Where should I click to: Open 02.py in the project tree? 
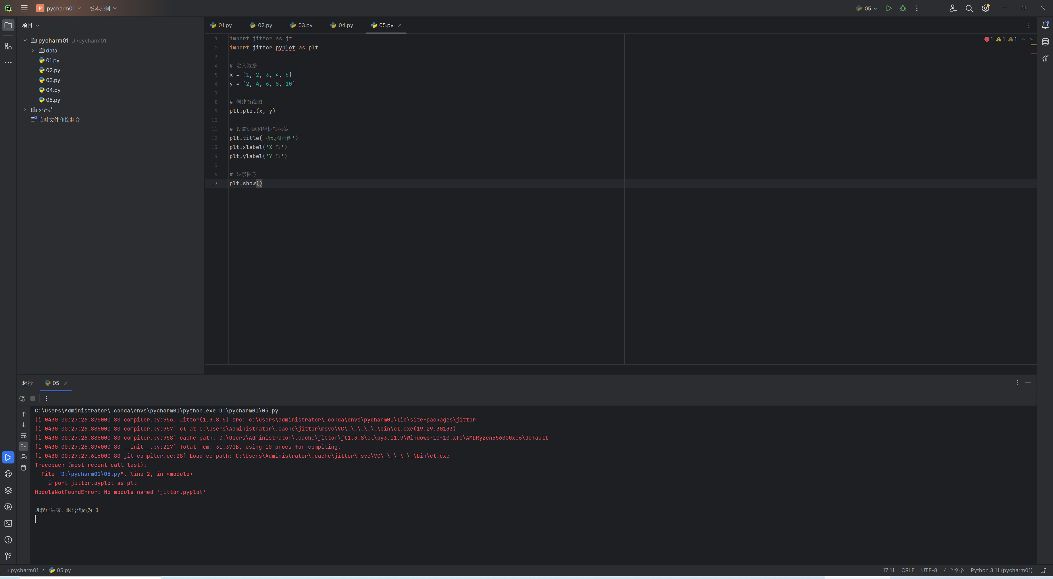(x=53, y=70)
